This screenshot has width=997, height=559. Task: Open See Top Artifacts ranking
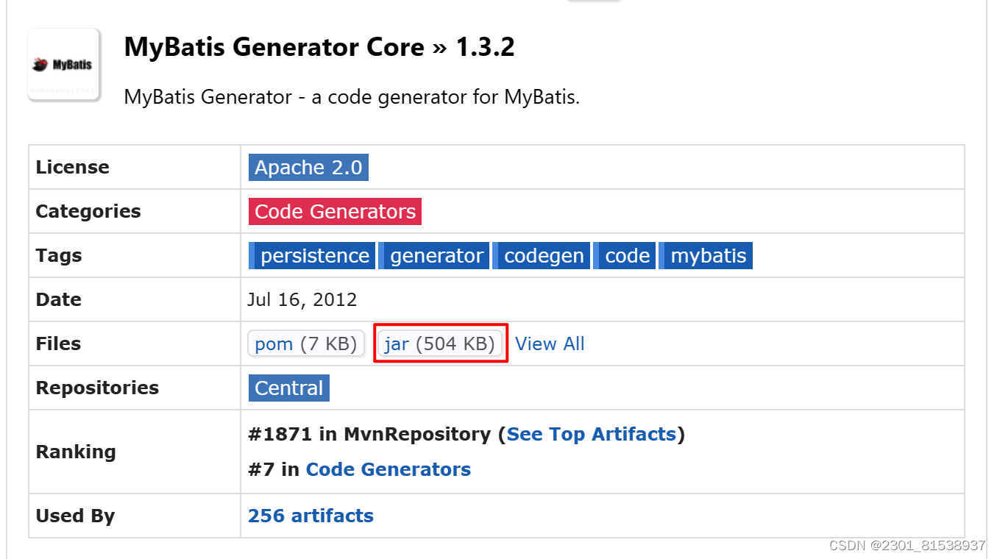tap(592, 434)
